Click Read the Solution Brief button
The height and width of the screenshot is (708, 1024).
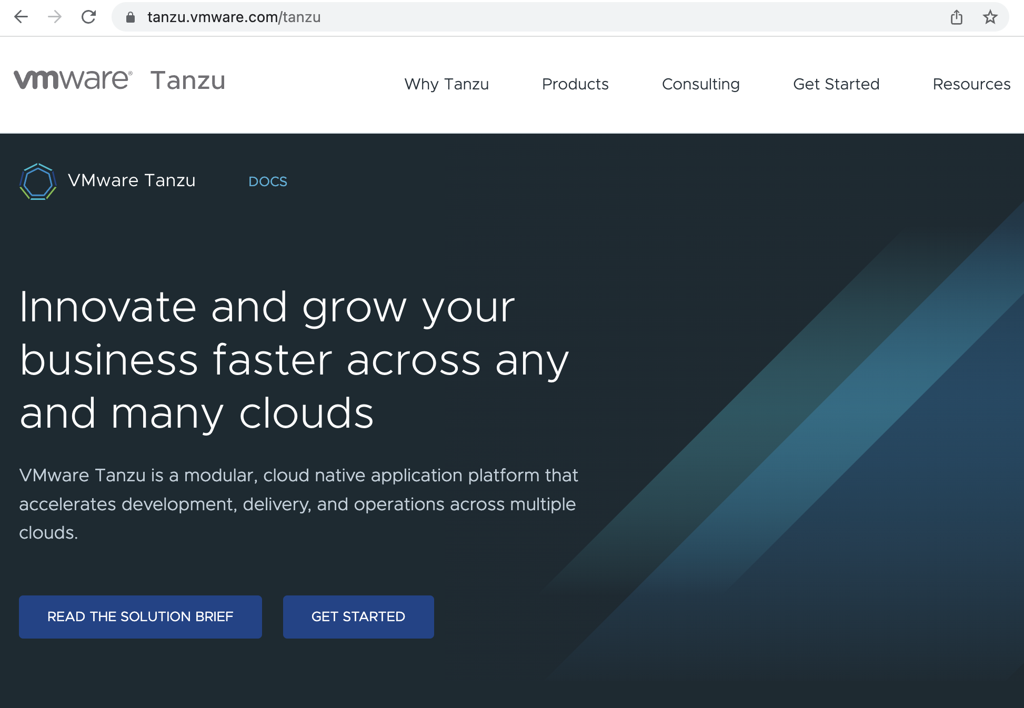coord(140,616)
